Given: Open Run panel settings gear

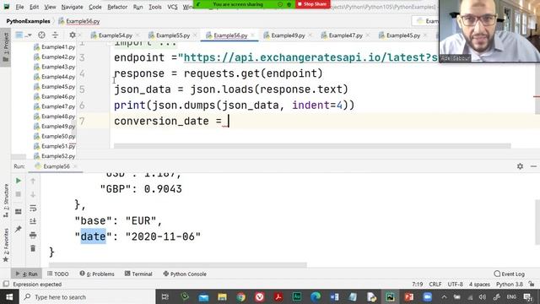Looking at the screenshot, I should 520,166.
